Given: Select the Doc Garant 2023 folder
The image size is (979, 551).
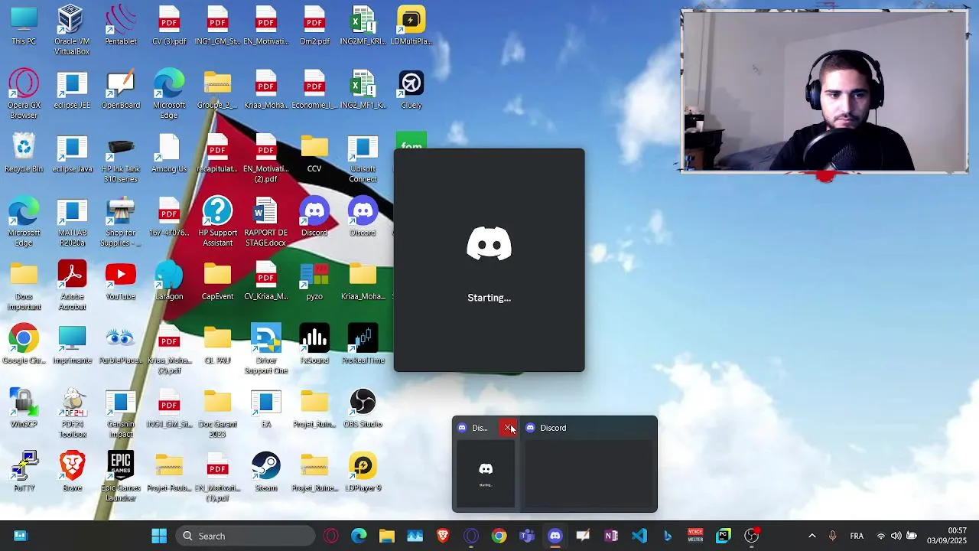Looking at the screenshot, I should [217, 413].
